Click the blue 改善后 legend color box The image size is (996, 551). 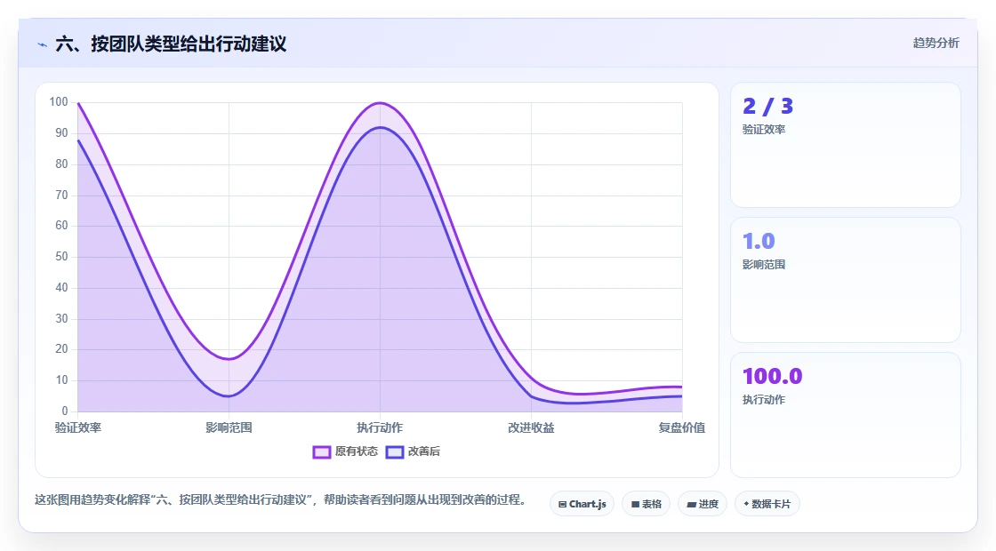(x=395, y=452)
